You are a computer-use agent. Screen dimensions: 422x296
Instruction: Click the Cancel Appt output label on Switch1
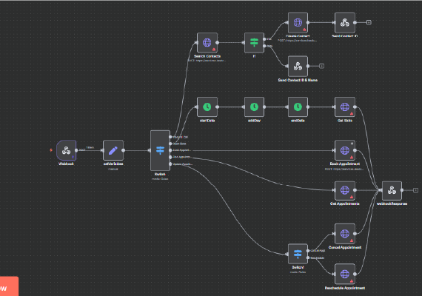pyautogui.click(x=318, y=251)
